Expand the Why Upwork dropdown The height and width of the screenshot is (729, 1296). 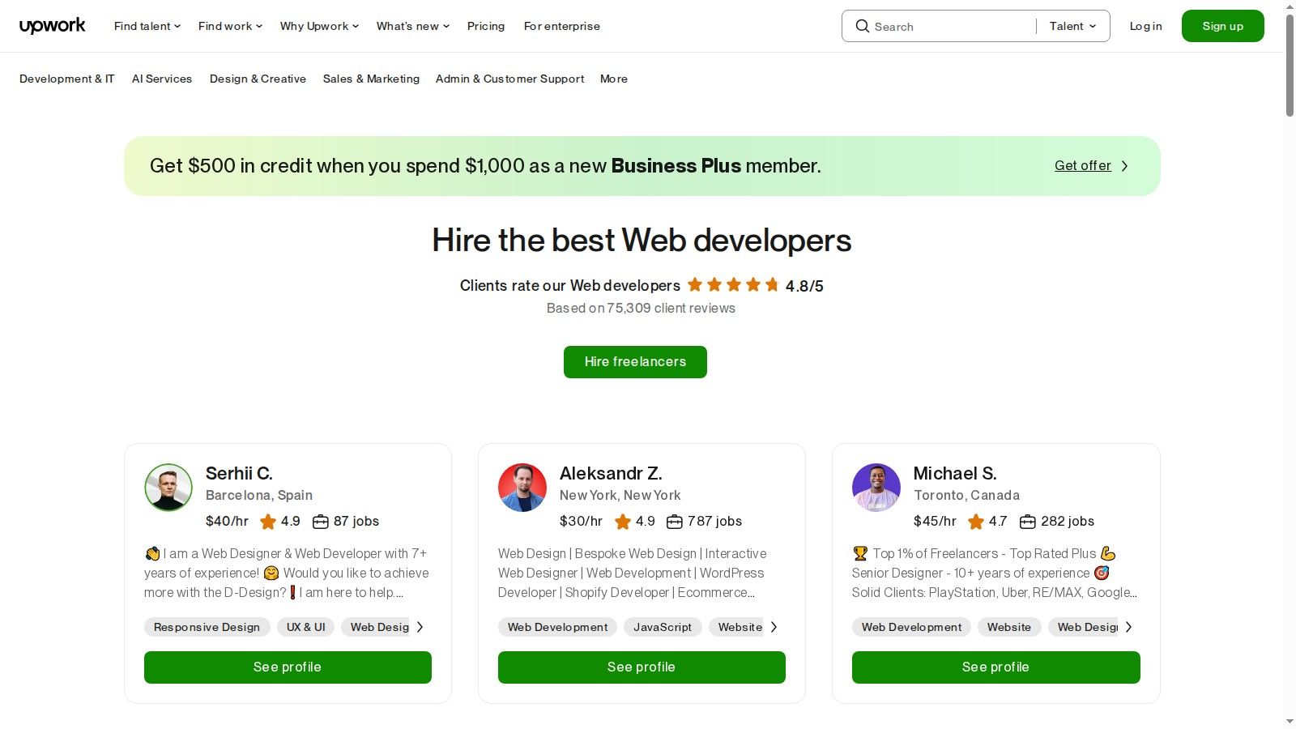pyautogui.click(x=319, y=26)
